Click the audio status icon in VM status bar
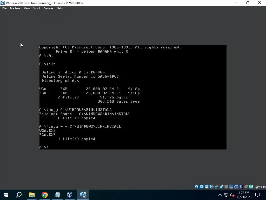The width and height of the screenshot is (266, 200). coord(211,186)
